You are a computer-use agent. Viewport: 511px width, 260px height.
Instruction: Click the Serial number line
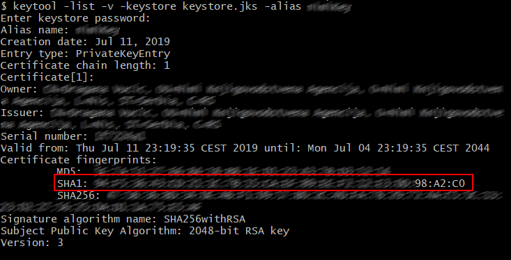[73, 136]
